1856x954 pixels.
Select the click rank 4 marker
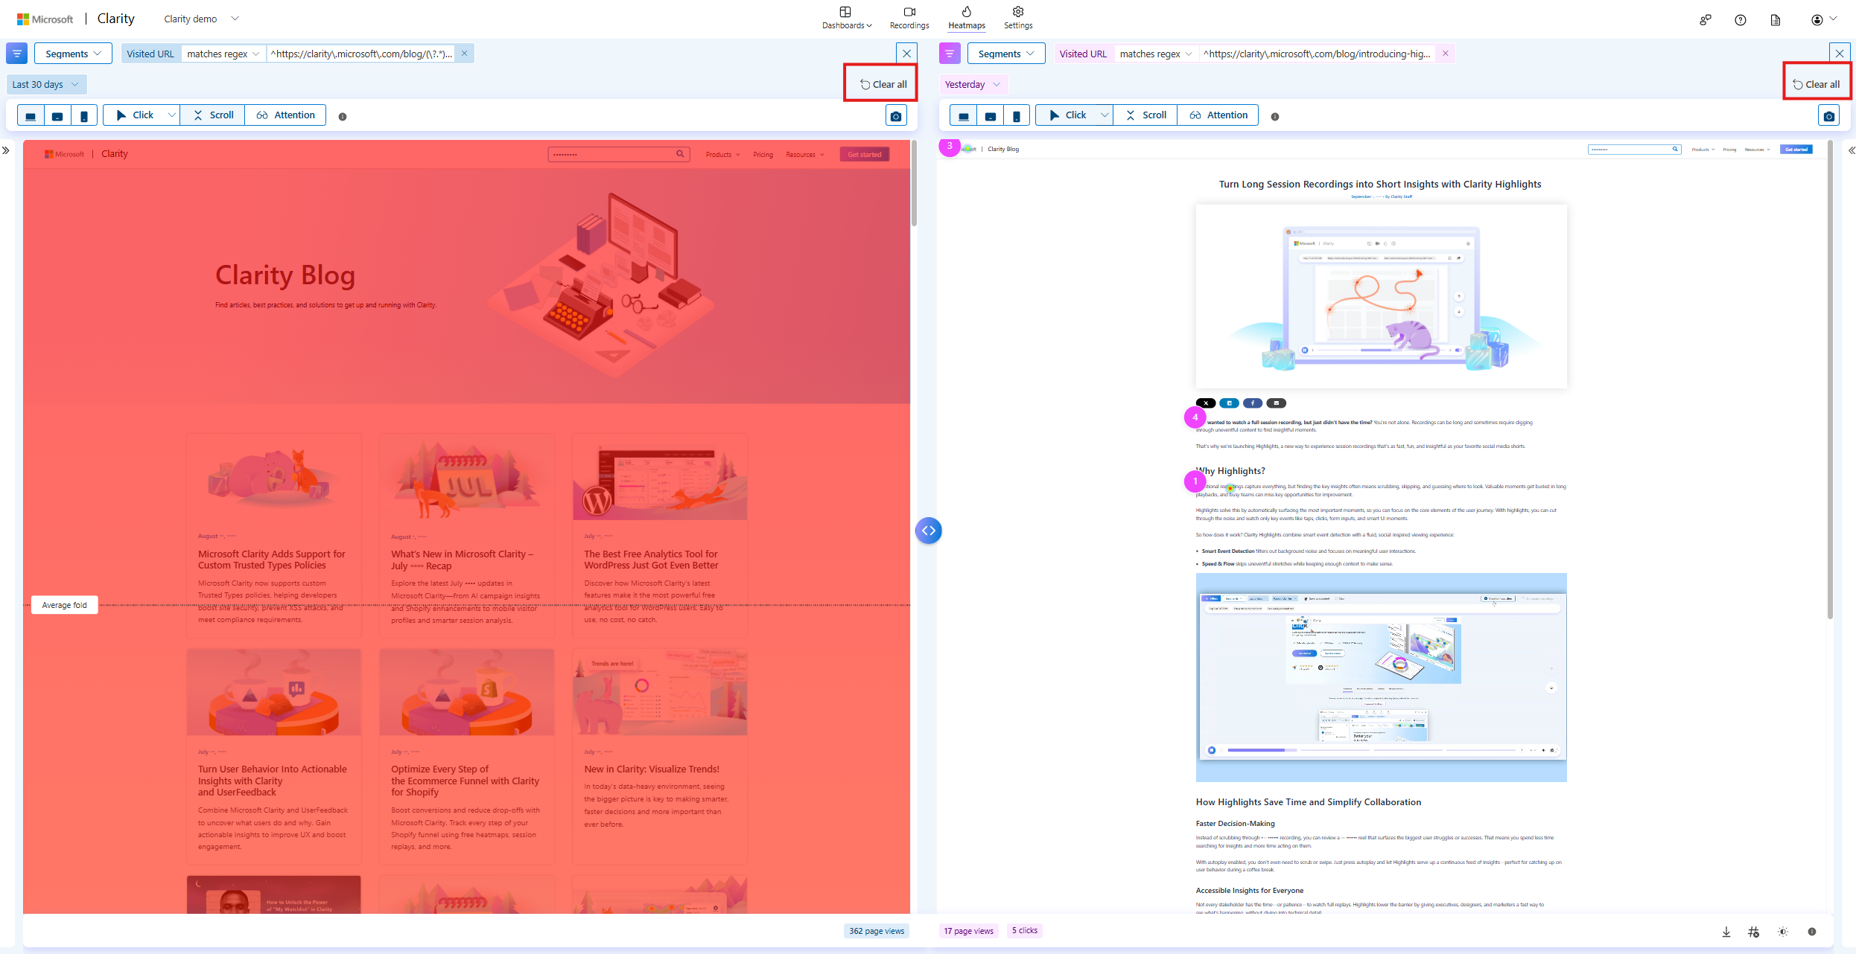click(1195, 417)
